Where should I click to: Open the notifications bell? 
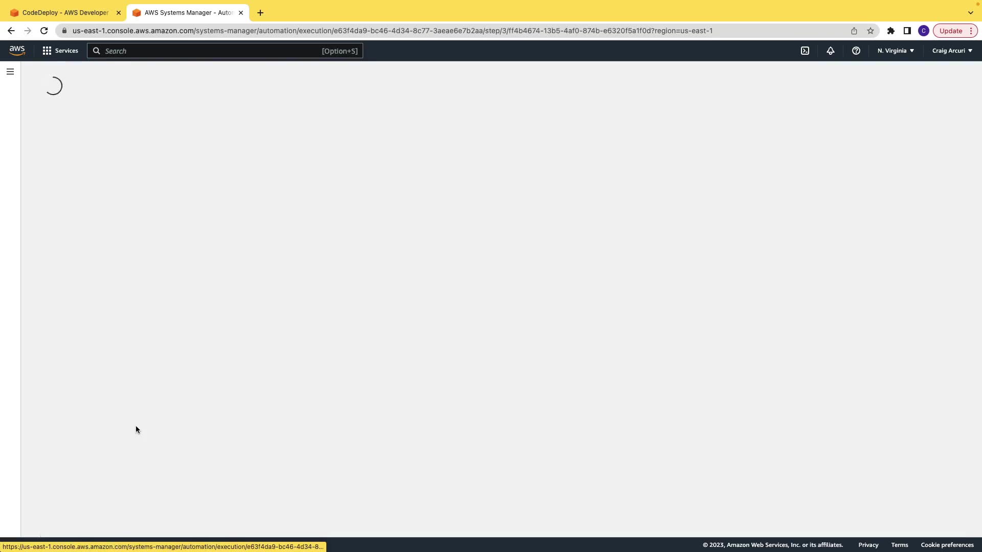click(831, 51)
